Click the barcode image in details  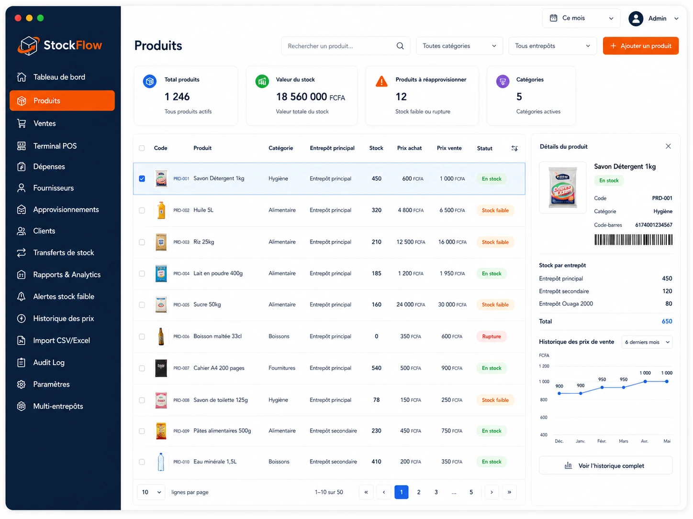[633, 239]
